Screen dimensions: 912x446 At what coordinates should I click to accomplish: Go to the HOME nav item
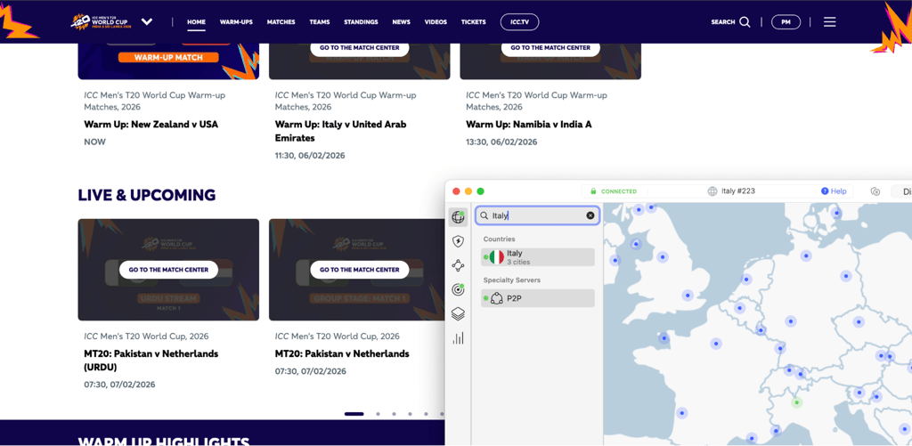pyautogui.click(x=196, y=22)
